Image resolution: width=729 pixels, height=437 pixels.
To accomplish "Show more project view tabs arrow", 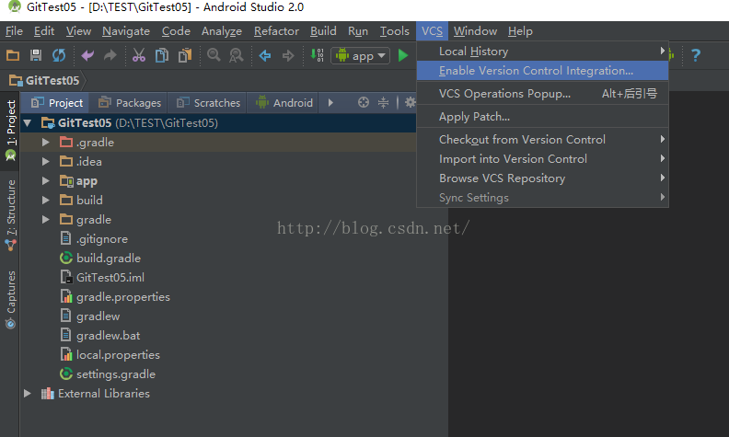I will click(330, 102).
